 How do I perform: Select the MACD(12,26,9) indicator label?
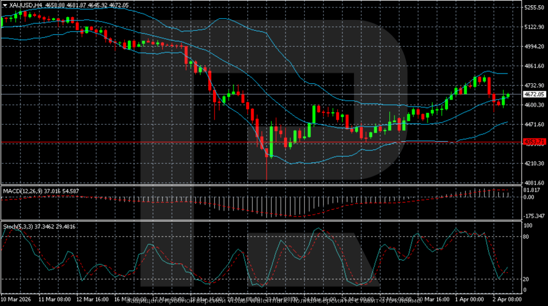[22, 189]
